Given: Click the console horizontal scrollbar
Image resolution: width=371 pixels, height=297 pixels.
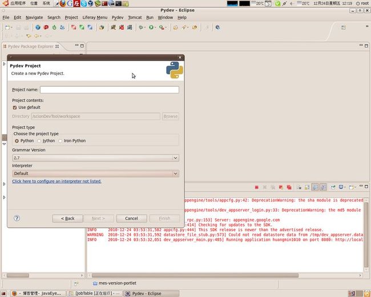Looking at the screenshot, I should tap(195, 275).
